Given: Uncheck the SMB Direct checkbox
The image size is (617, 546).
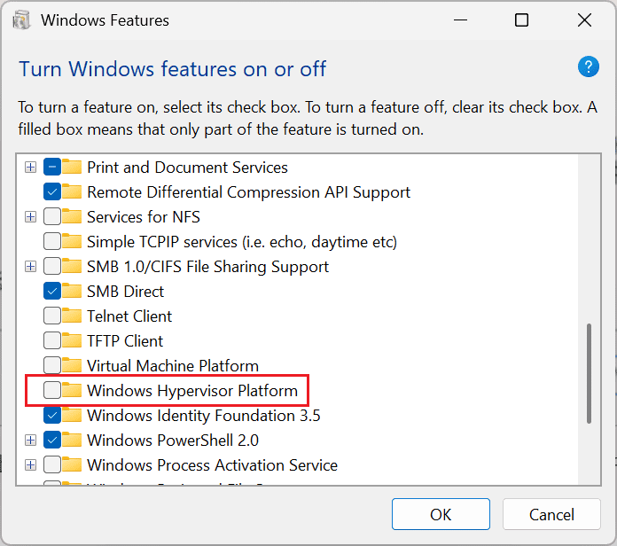Looking at the screenshot, I should click(52, 291).
